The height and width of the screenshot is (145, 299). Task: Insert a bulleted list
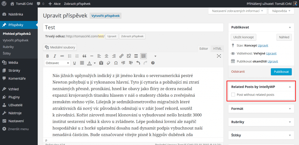point(70,56)
